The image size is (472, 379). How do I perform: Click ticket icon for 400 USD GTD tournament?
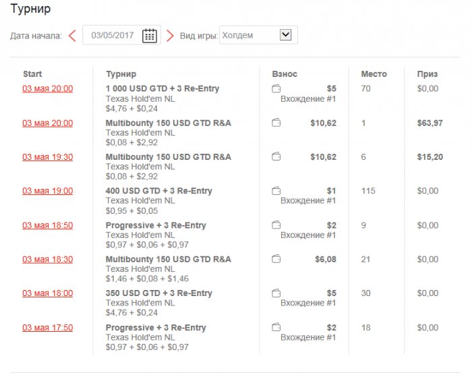tap(276, 192)
